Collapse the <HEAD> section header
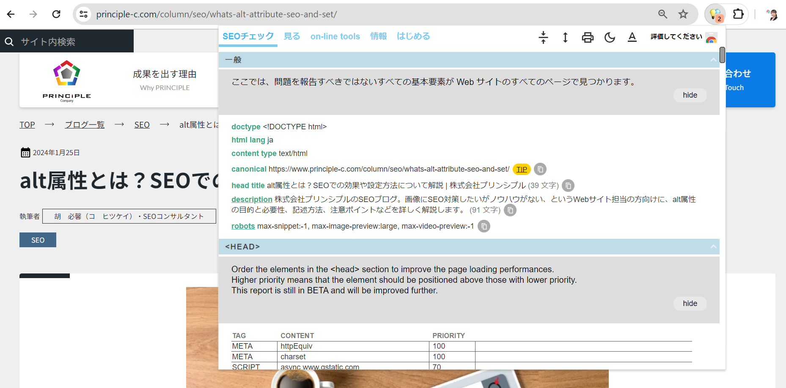This screenshot has width=786, height=388. point(713,247)
